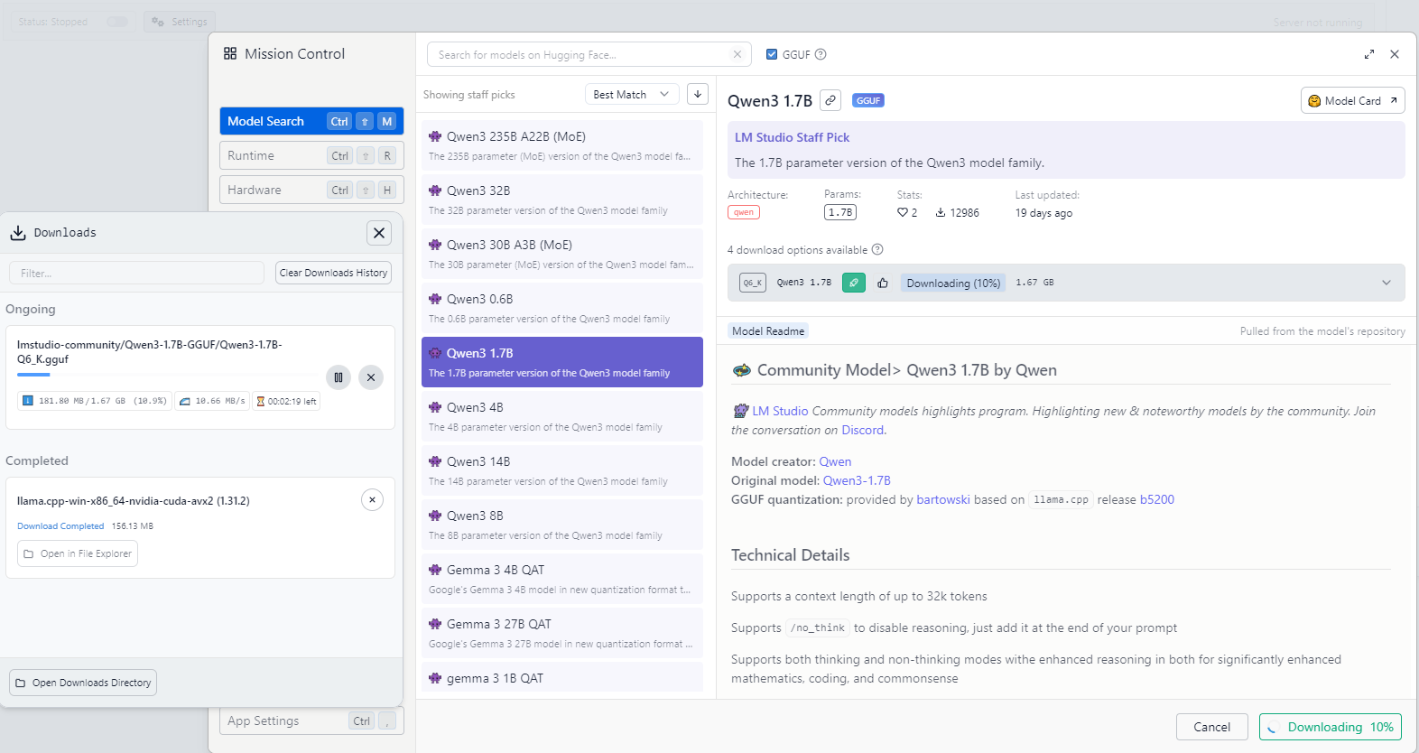Click the thumbs up icon on Q6_K option
The height and width of the screenshot is (753, 1419).
tap(883, 283)
